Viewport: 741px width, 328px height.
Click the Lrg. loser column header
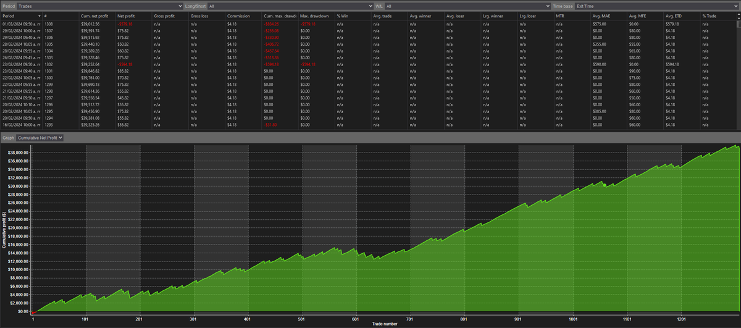click(x=535, y=15)
